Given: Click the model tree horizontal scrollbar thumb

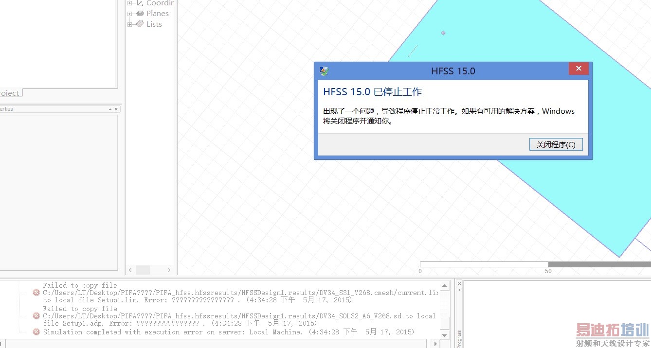Looking at the screenshot, I should 143,270.
